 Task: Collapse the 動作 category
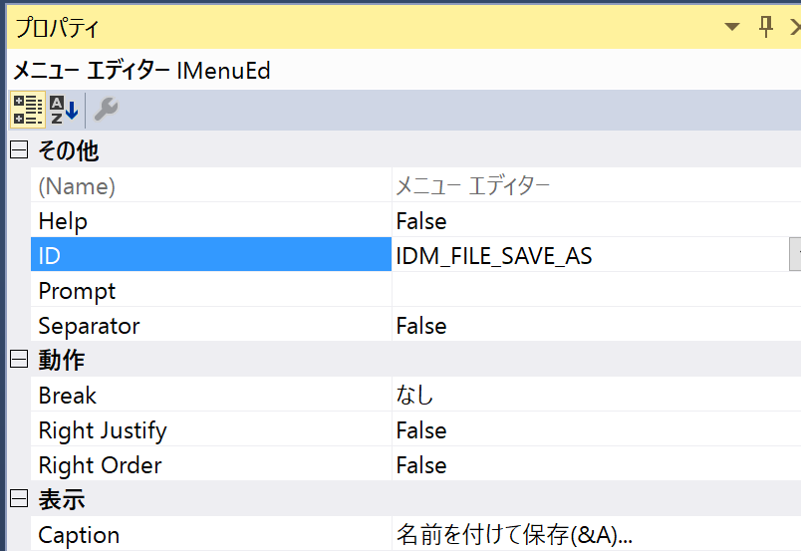[19, 360]
